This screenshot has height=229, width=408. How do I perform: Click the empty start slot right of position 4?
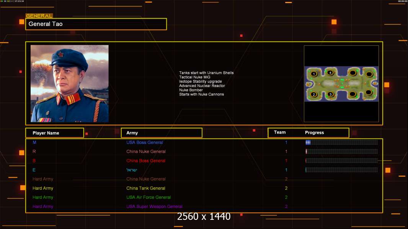tap(353, 73)
